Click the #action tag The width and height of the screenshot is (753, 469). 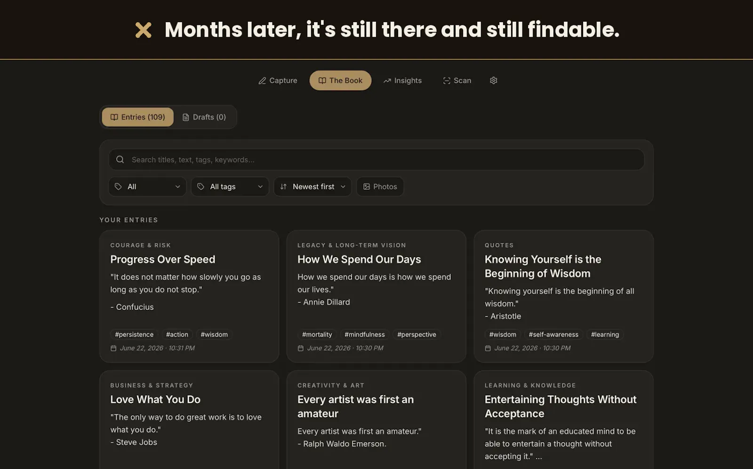click(x=177, y=335)
